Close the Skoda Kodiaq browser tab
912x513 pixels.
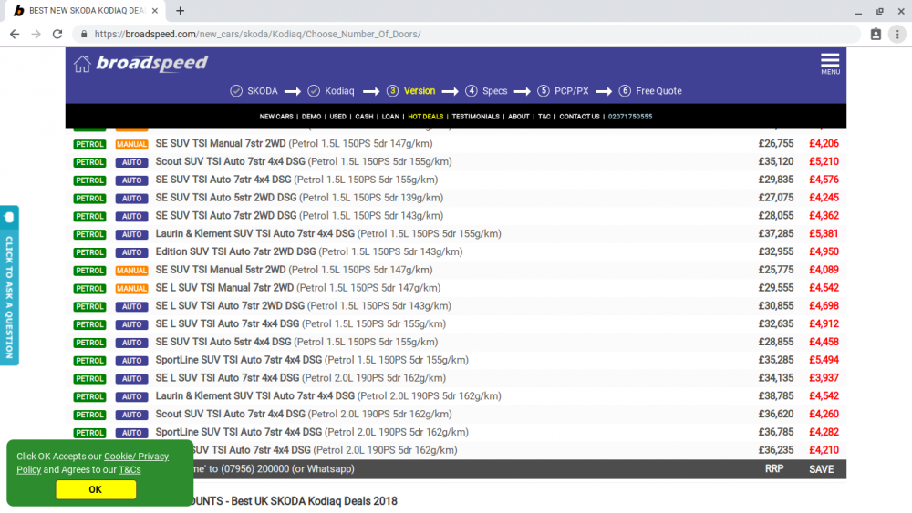click(155, 10)
